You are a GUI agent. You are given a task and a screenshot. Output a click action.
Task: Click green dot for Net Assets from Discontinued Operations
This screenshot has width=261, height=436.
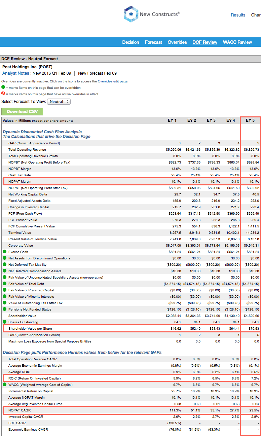point(4,258)
